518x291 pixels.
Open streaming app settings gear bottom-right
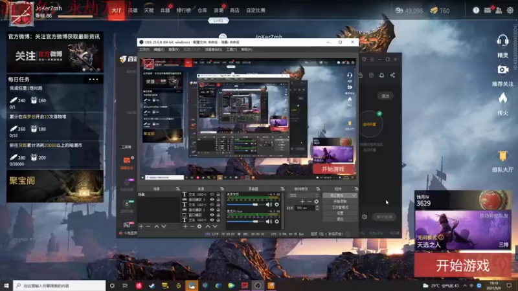[x=365, y=217]
